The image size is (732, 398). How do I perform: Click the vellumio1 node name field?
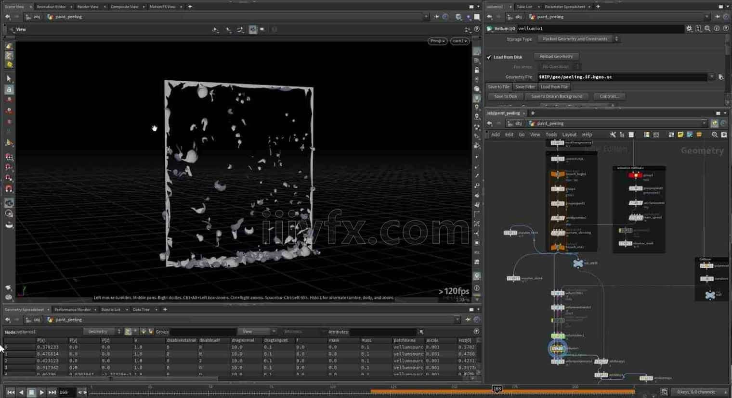coord(600,29)
